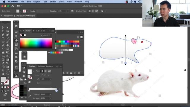The image size is (190, 107).
Task: Switch Swatches panel to thumbnail grid view
Action: tap(81, 37)
